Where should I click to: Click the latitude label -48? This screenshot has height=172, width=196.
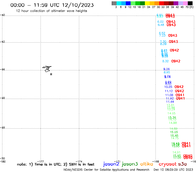coord(2,128)
